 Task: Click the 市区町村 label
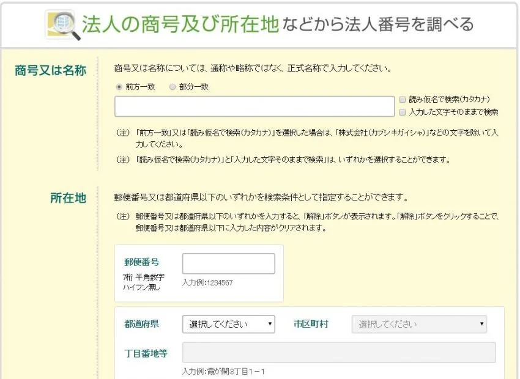[311, 323]
